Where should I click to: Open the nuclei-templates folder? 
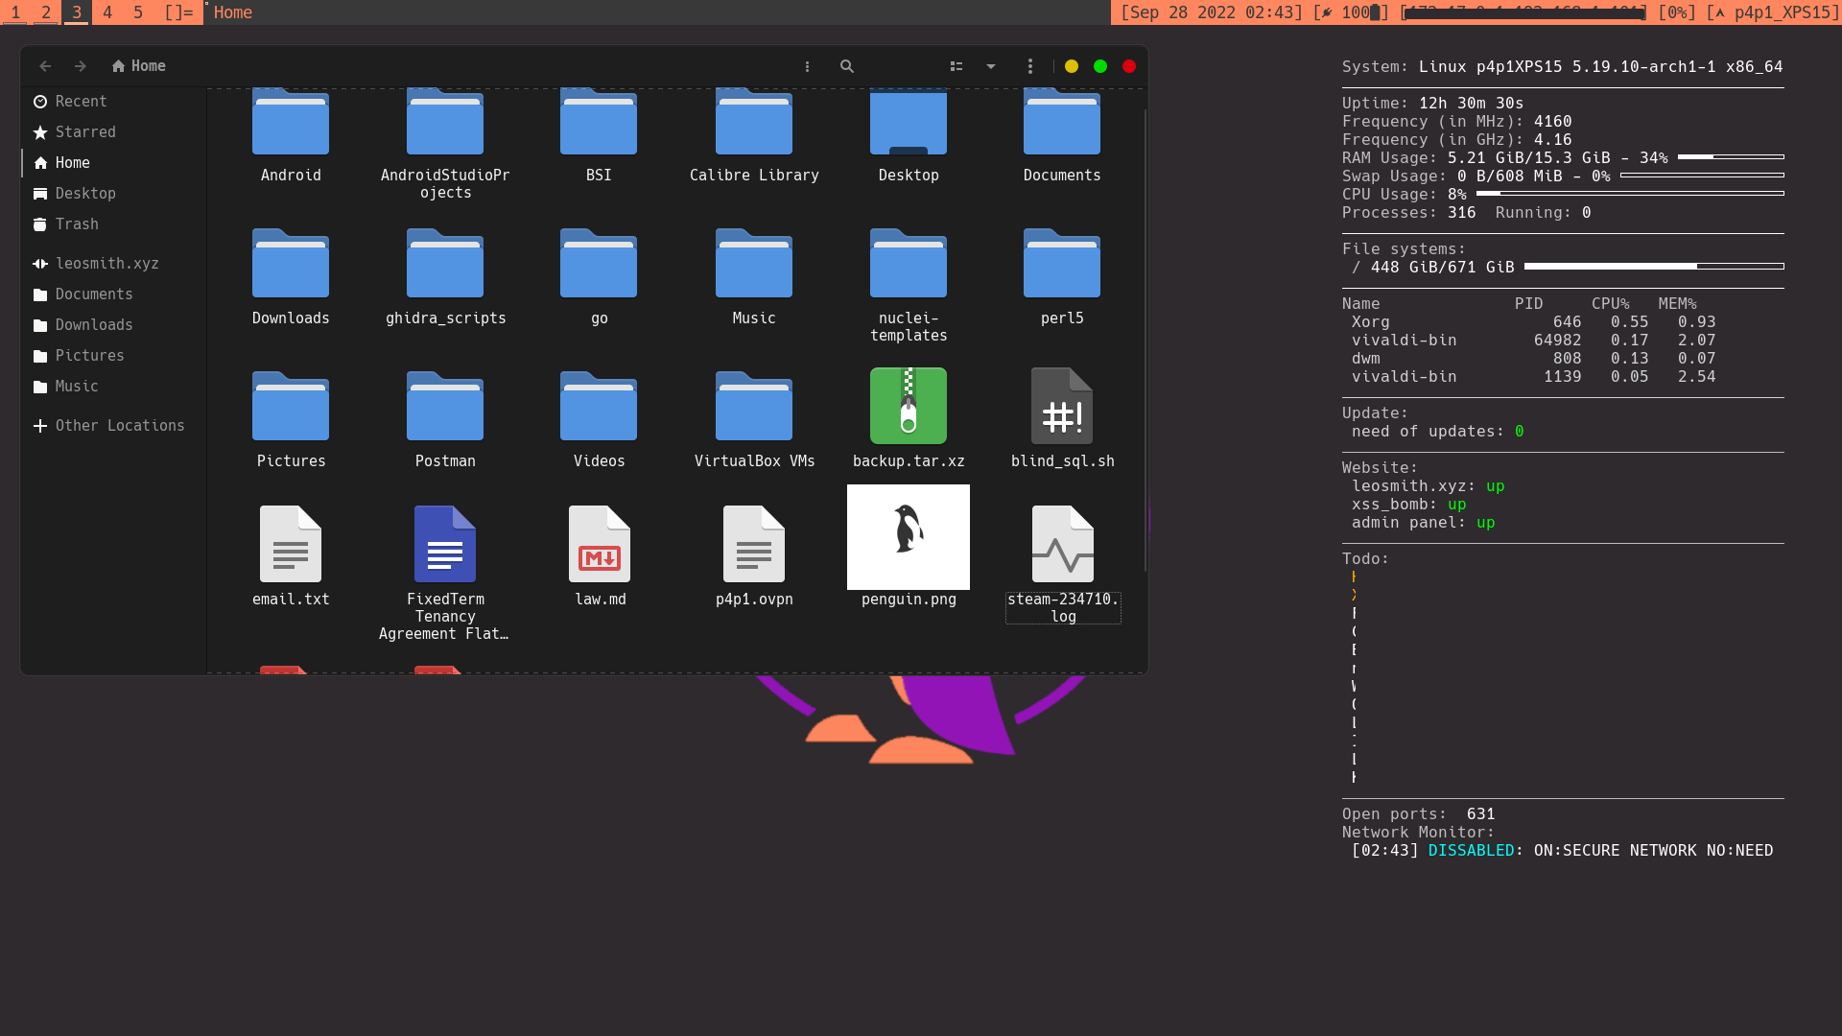908,264
